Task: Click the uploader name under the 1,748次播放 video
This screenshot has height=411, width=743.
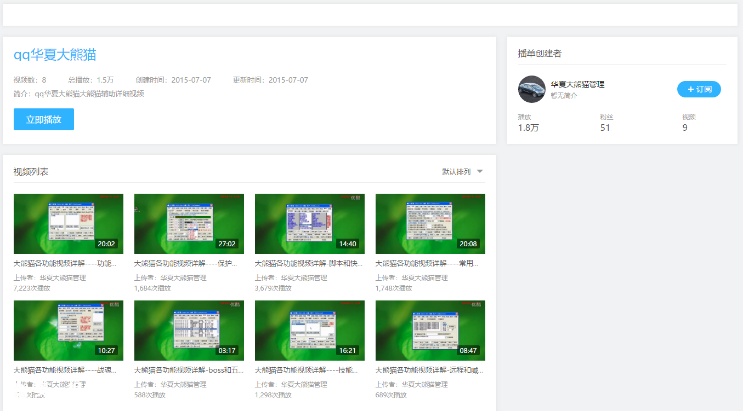Action: tap(424, 277)
